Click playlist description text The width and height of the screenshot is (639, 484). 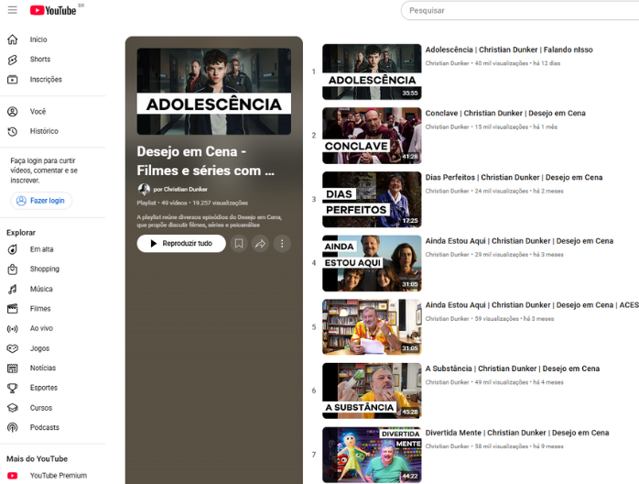[x=210, y=221]
